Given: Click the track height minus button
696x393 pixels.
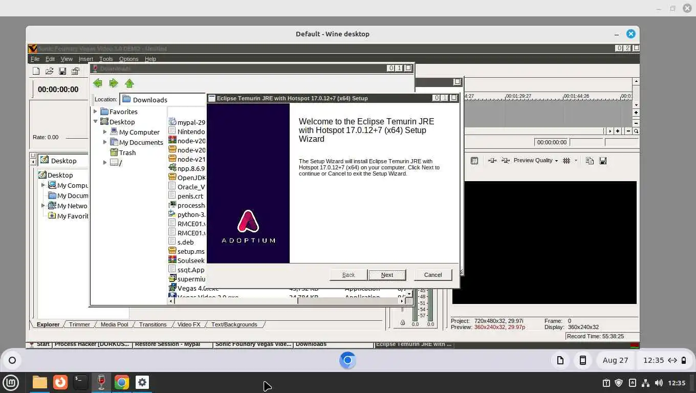Looking at the screenshot, I should pos(636,123).
